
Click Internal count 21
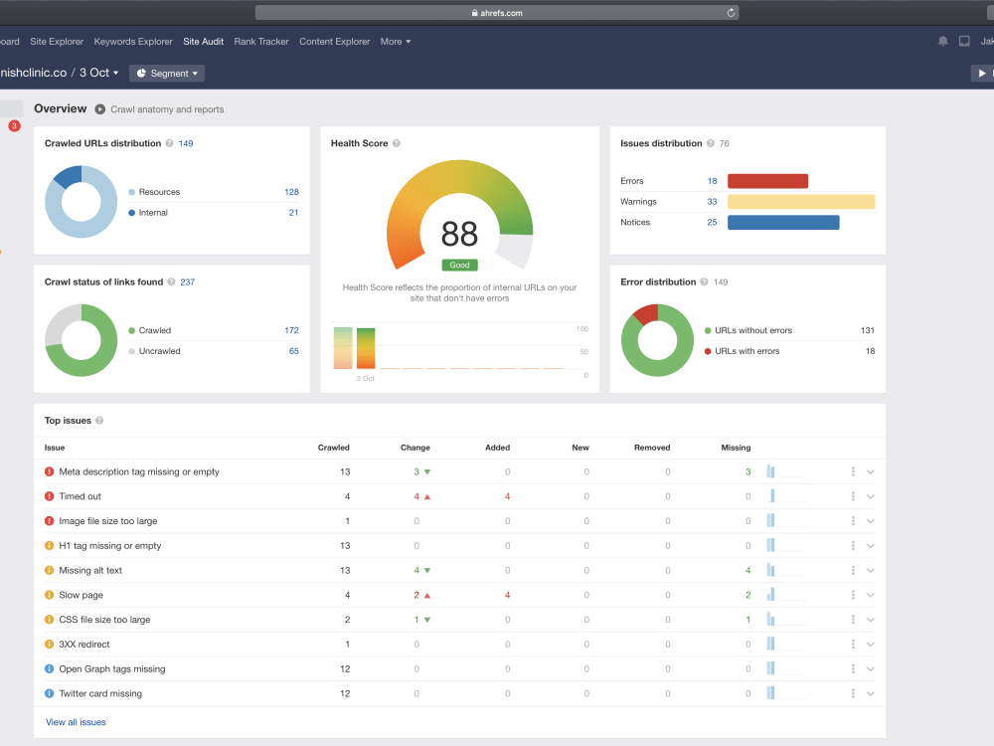coord(293,213)
